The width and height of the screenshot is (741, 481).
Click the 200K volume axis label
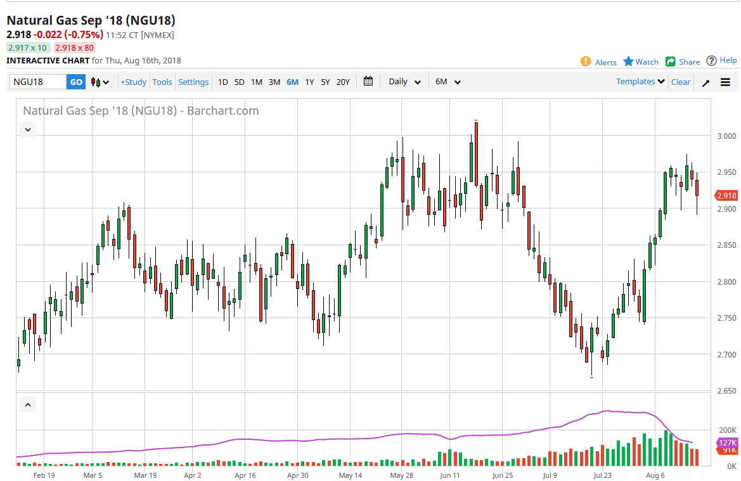point(728,430)
